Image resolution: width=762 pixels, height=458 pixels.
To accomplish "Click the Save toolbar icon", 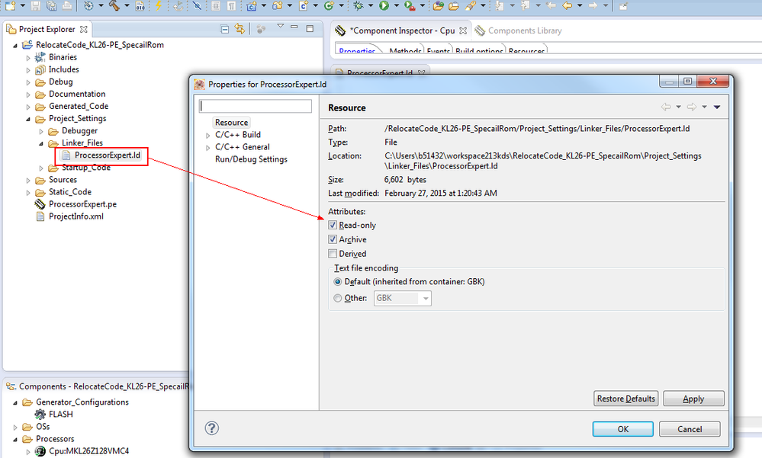I will click(36, 6).
